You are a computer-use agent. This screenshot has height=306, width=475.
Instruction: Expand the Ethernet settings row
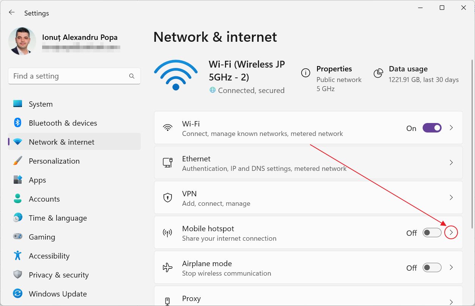point(451,162)
